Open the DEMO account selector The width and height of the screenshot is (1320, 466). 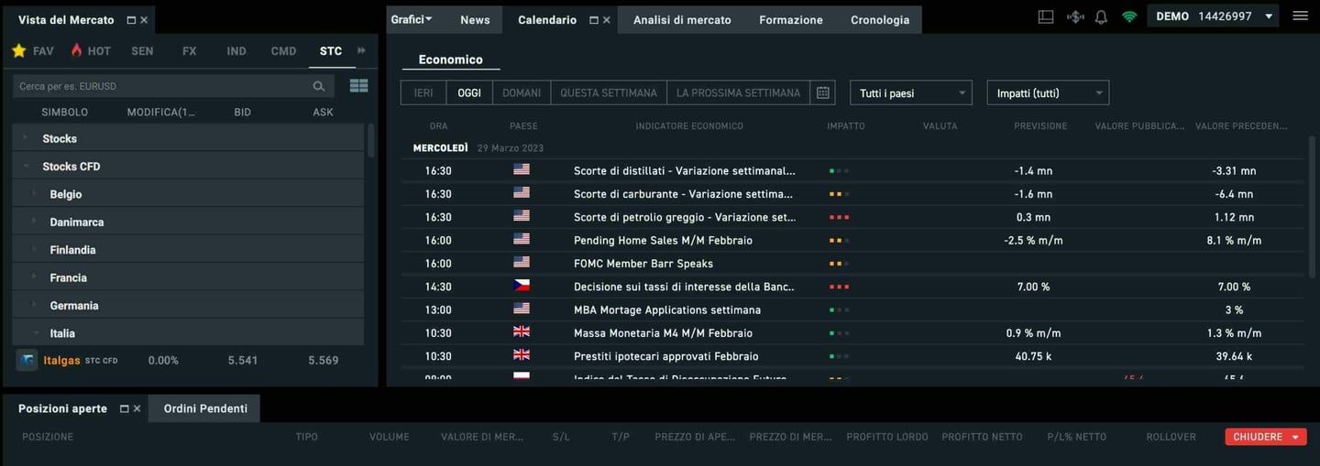1214,16
